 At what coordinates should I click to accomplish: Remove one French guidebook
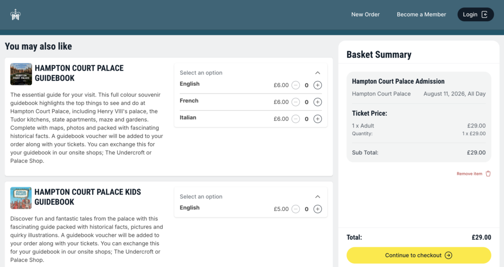click(296, 102)
